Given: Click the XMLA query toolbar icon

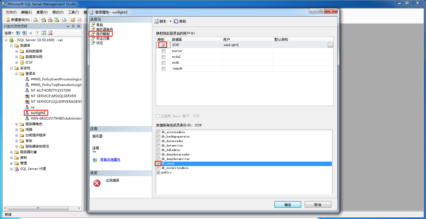Looking at the screenshot, I should point(57,20).
